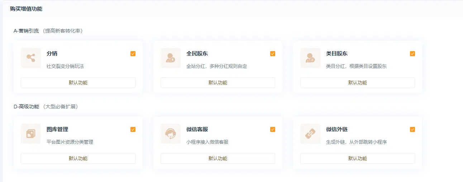
Task: Click 默认功能 button under 分销
Action: [x=78, y=83]
